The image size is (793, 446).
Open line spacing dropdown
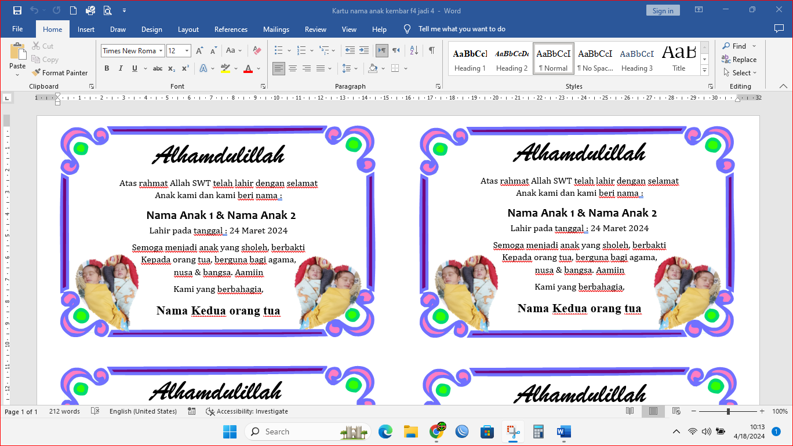[x=350, y=68]
